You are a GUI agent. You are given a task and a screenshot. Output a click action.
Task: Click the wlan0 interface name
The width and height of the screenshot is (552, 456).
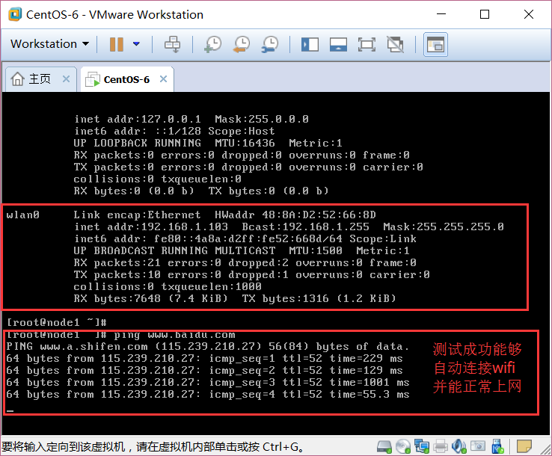[x=23, y=215]
